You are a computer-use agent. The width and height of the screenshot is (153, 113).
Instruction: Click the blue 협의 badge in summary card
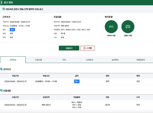(x=12, y=30)
